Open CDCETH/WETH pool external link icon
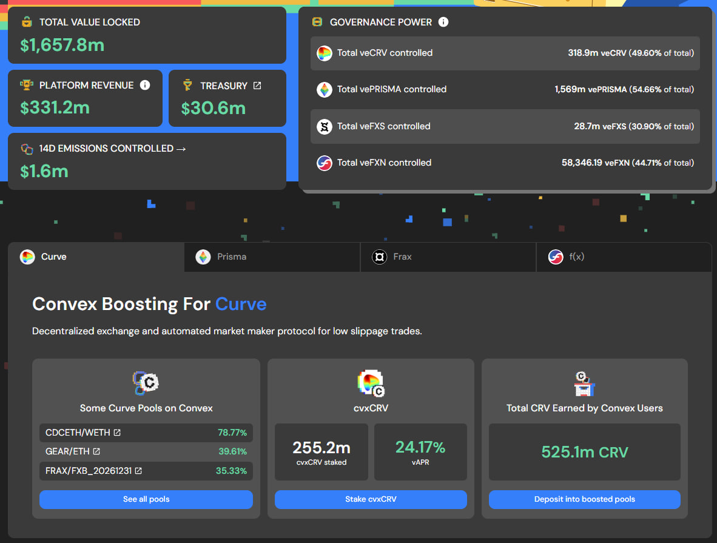 [117, 433]
